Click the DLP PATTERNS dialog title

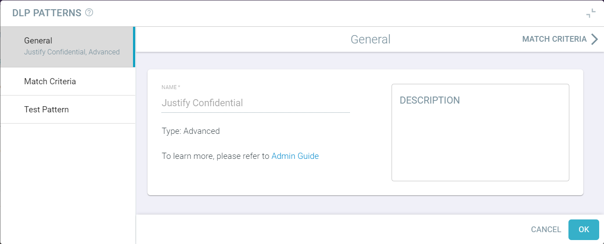(47, 13)
